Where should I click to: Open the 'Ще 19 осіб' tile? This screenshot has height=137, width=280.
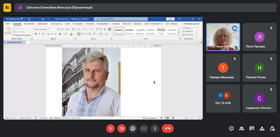pyautogui.click(x=223, y=98)
